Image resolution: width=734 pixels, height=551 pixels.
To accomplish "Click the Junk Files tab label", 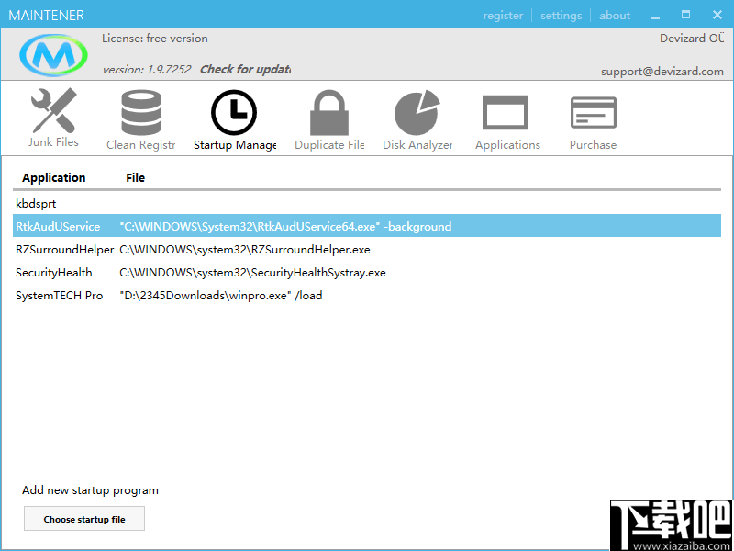I will click(x=53, y=142).
